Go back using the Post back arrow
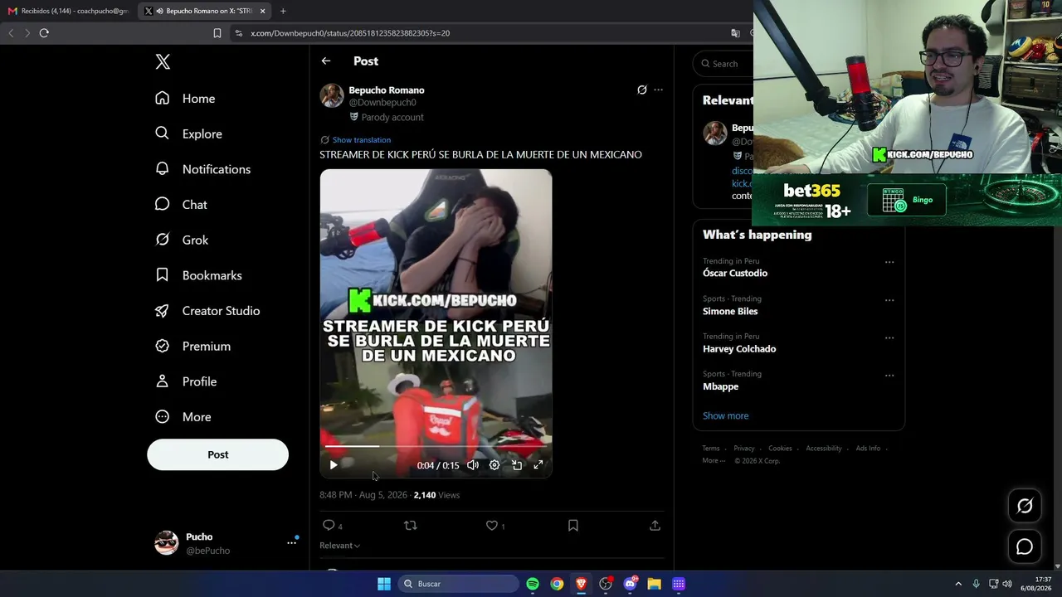1062x597 pixels. [326, 61]
